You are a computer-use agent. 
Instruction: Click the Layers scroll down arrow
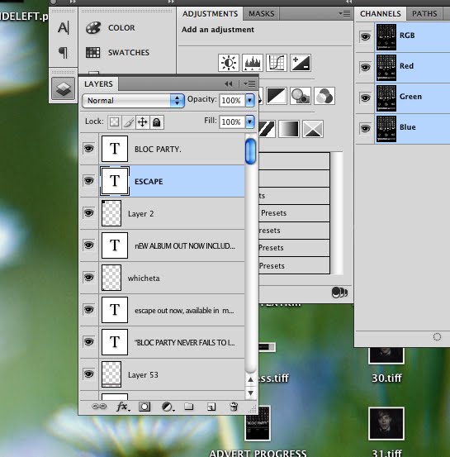coord(250,393)
